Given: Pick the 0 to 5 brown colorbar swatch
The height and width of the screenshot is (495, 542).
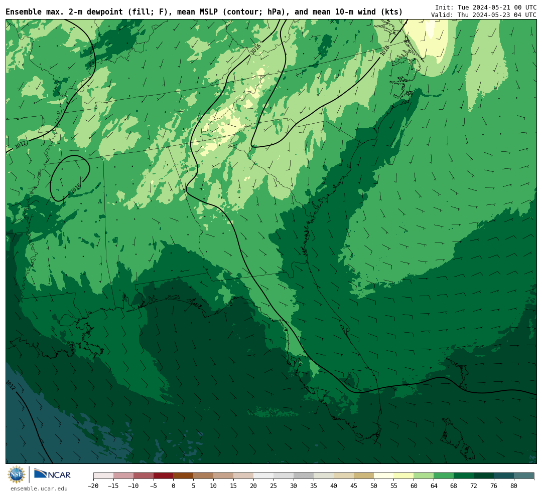Looking at the screenshot, I should tap(184, 476).
